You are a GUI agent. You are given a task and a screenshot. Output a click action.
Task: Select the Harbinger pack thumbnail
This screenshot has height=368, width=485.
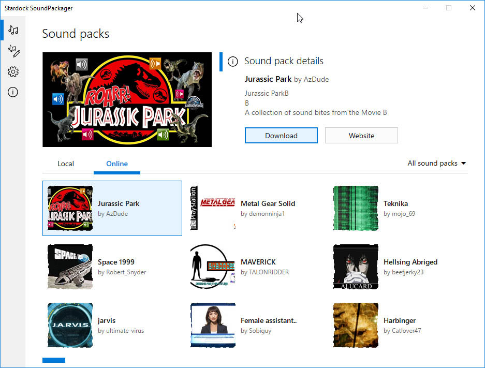point(356,325)
